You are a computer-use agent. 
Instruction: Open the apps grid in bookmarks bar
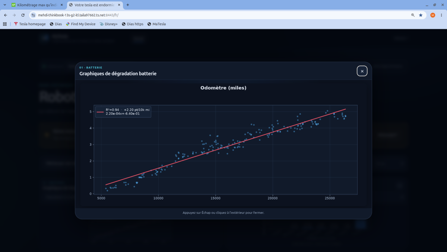[x=5, y=24]
